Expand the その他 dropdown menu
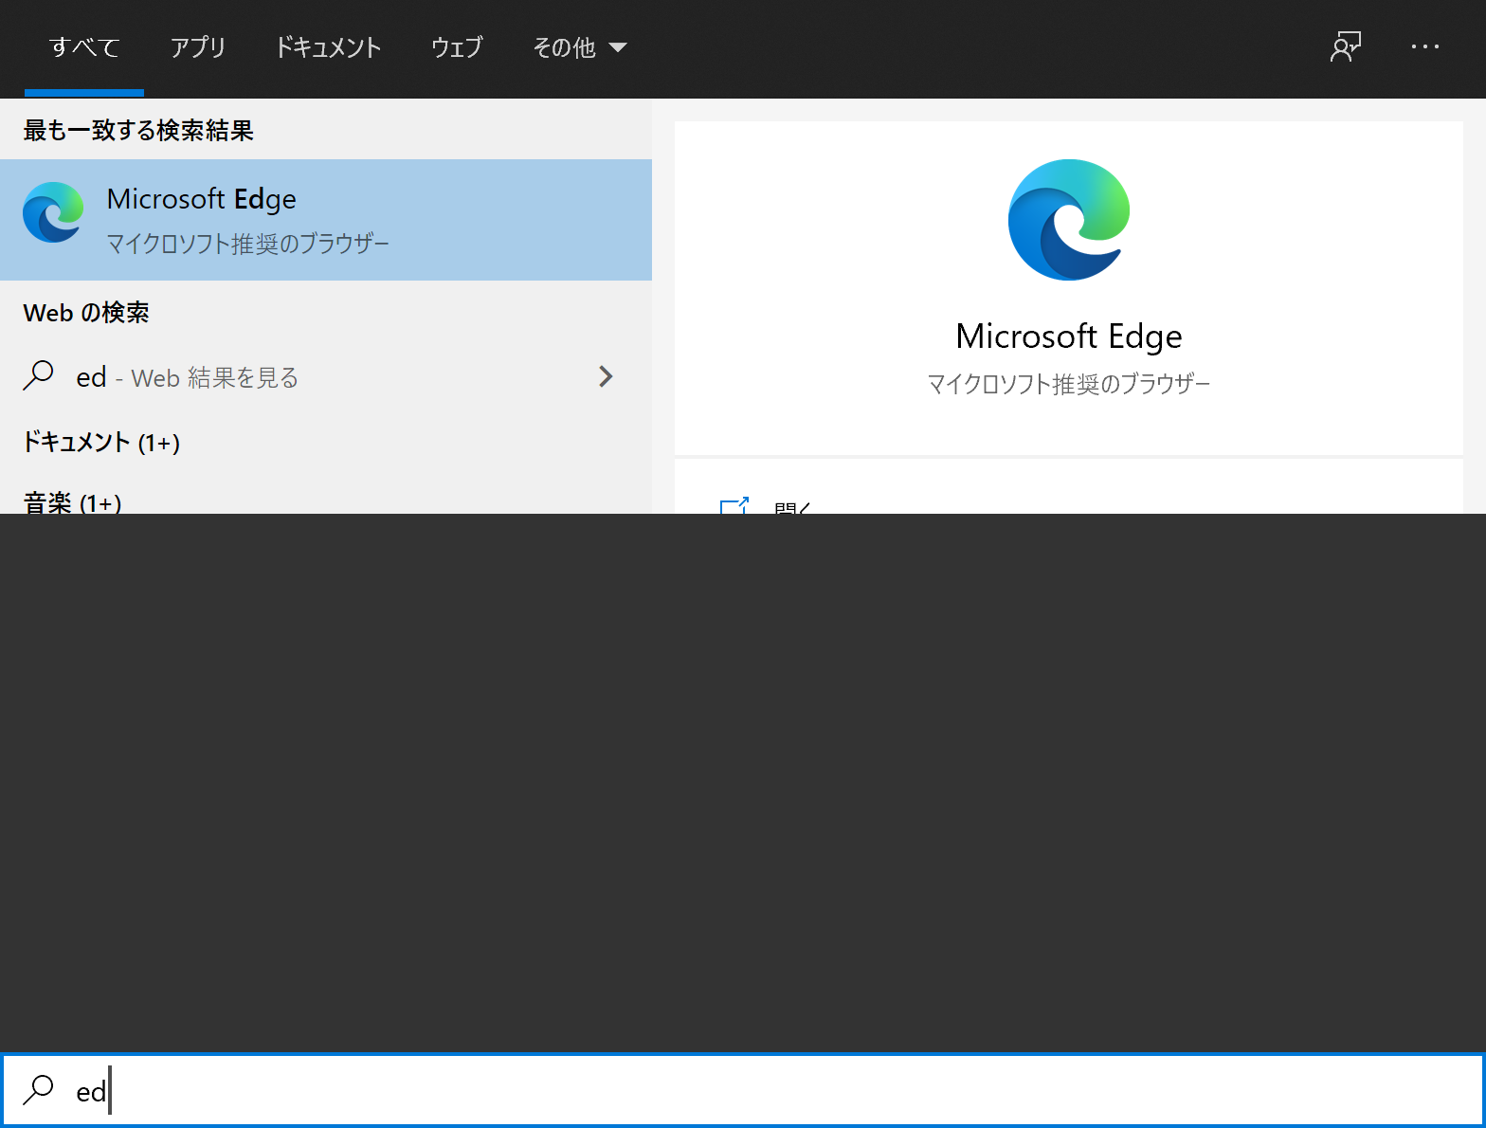This screenshot has height=1128, width=1486. coord(580,47)
